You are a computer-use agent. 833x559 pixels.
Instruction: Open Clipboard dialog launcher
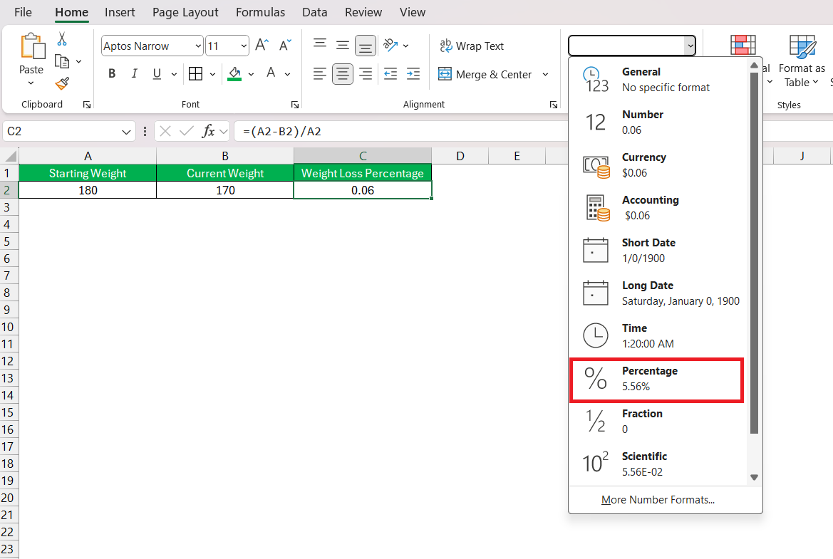87,105
